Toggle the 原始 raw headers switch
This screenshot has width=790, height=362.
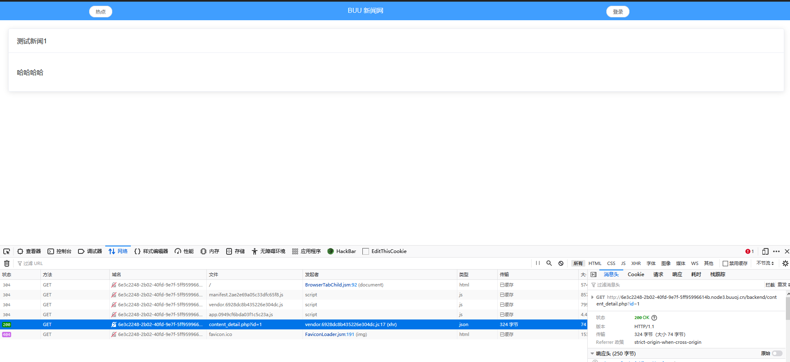pos(777,353)
